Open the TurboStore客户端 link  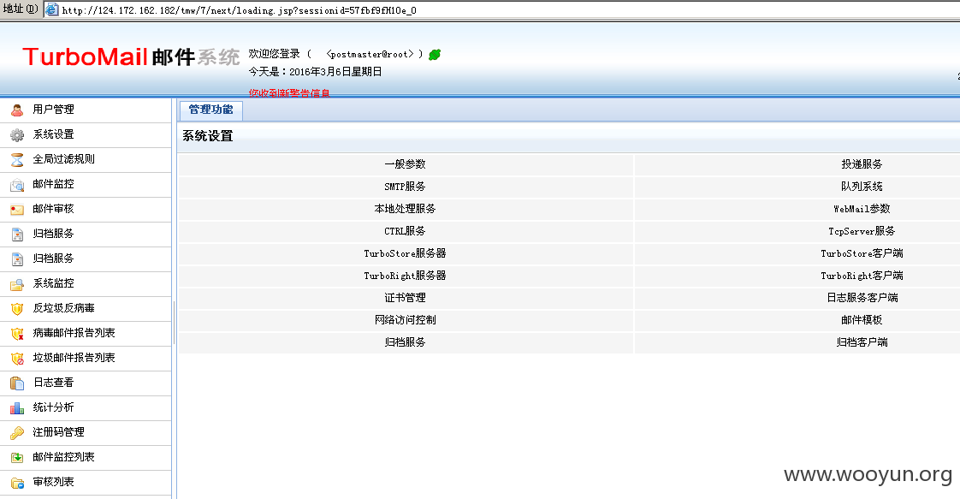tap(862, 253)
